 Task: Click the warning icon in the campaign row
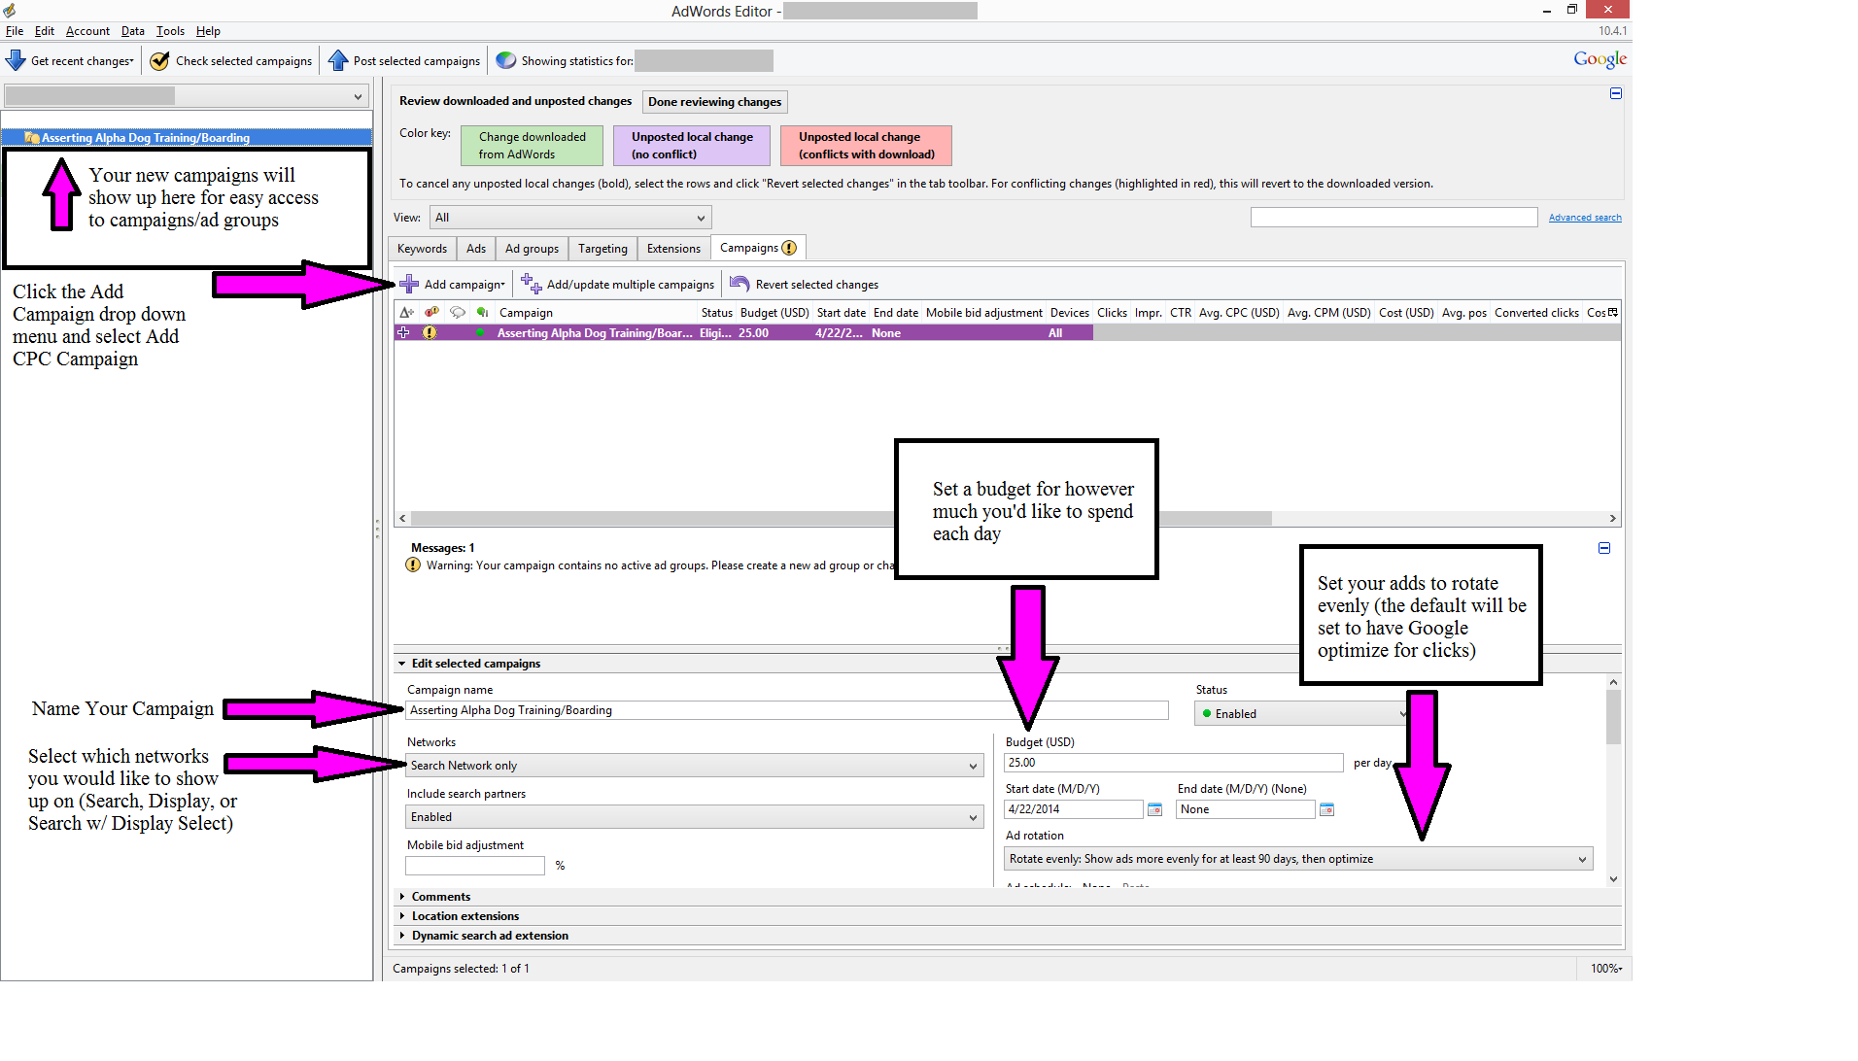(430, 332)
